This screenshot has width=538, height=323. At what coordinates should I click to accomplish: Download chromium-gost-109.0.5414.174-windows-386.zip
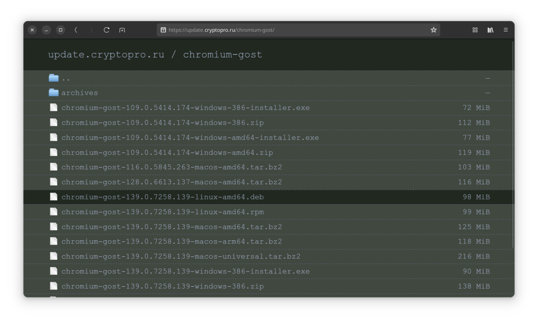point(163,123)
